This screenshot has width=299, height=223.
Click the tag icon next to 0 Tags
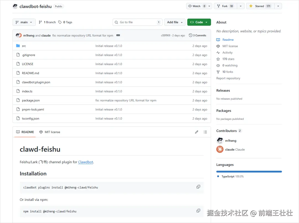pyautogui.click(x=60, y=22)
